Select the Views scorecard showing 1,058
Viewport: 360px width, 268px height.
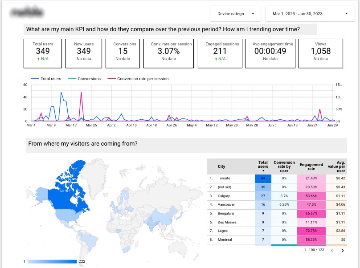click(321, 53)
